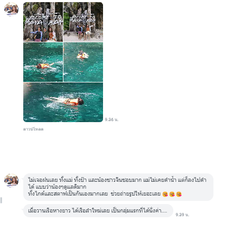Select the phrase ทั้งไกด์และสตาฟเป็นกันเองมากเลย
This screenshot has height=231, width=233.
[x=68, y=194]
